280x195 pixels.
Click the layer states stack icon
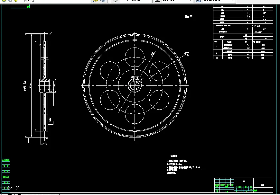pyautogui.click(x=103, y=1)
